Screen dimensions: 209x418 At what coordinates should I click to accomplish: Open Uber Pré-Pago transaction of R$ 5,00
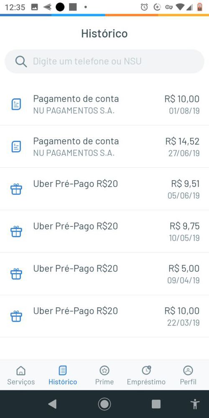[x=104, y=274]
